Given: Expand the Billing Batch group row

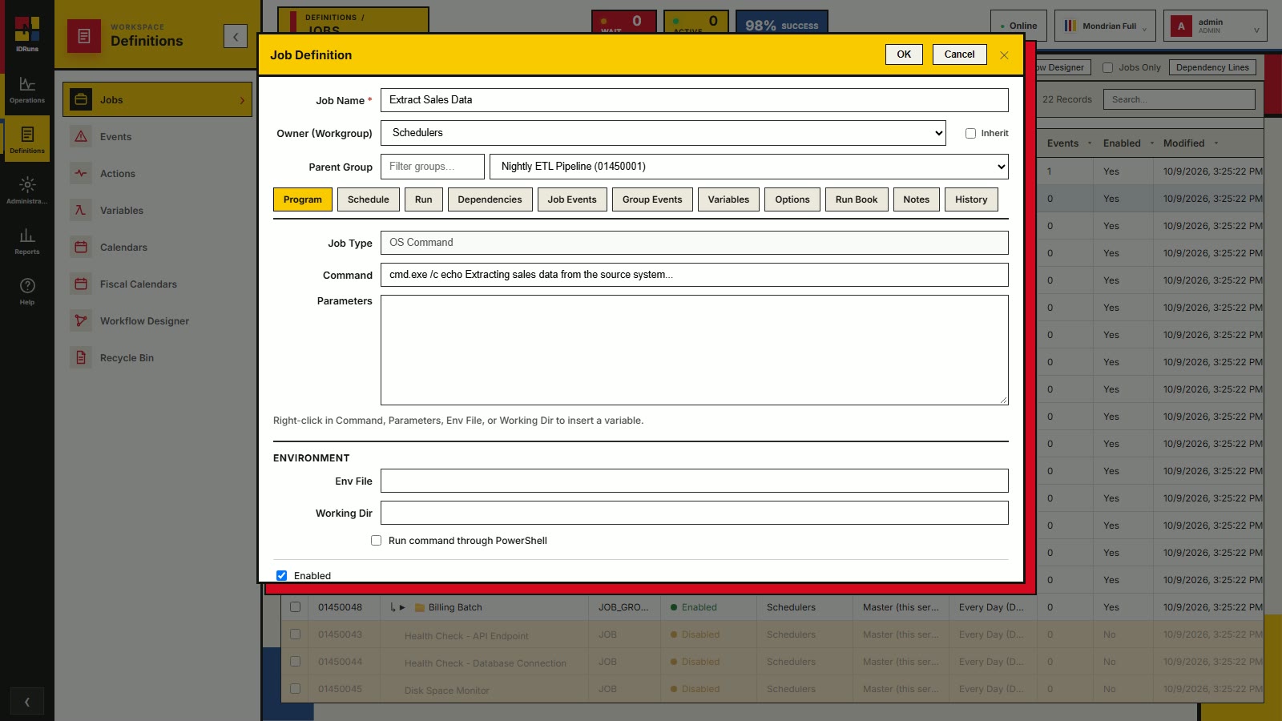Looking at the screenshot, I should click(x=402, y=607).
